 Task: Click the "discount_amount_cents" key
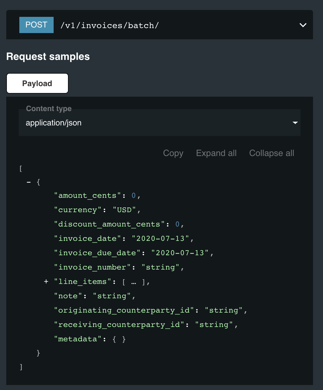point(109,224)
